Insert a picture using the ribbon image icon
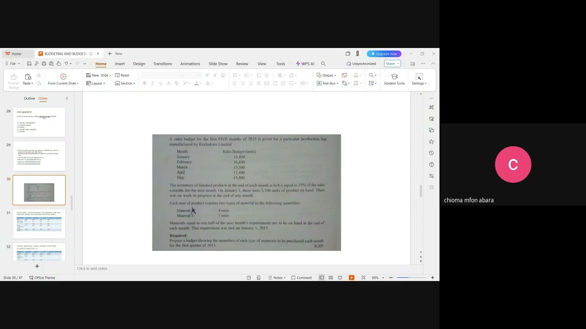586x329 pixels. coord(344,75)
